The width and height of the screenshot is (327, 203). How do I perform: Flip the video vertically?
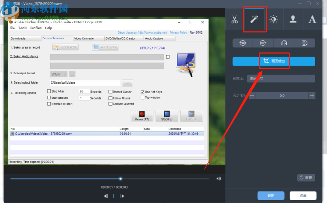[305, 43]
